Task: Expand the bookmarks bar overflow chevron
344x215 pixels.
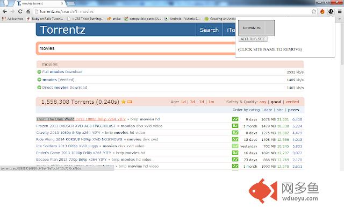Action: 340,19
